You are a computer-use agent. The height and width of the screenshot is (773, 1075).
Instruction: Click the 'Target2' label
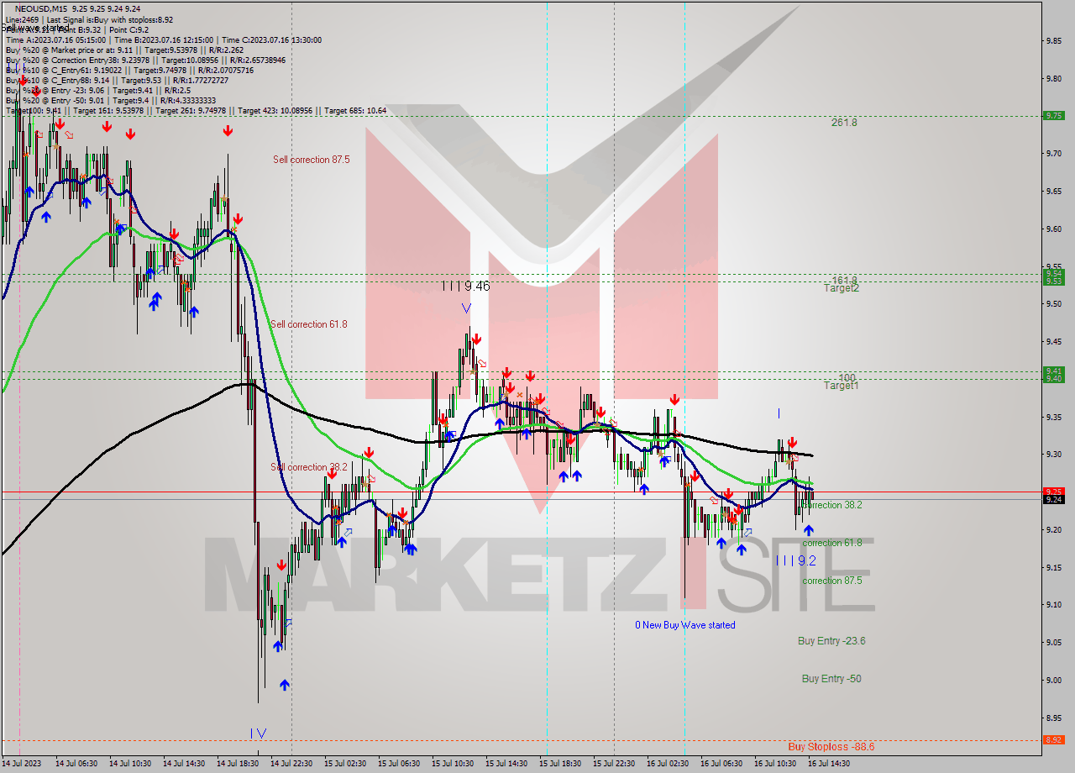[842, 288]
